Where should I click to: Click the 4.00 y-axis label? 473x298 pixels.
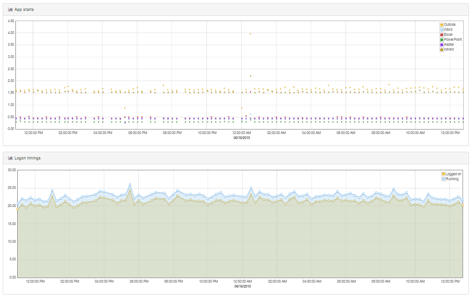(11, 33)
